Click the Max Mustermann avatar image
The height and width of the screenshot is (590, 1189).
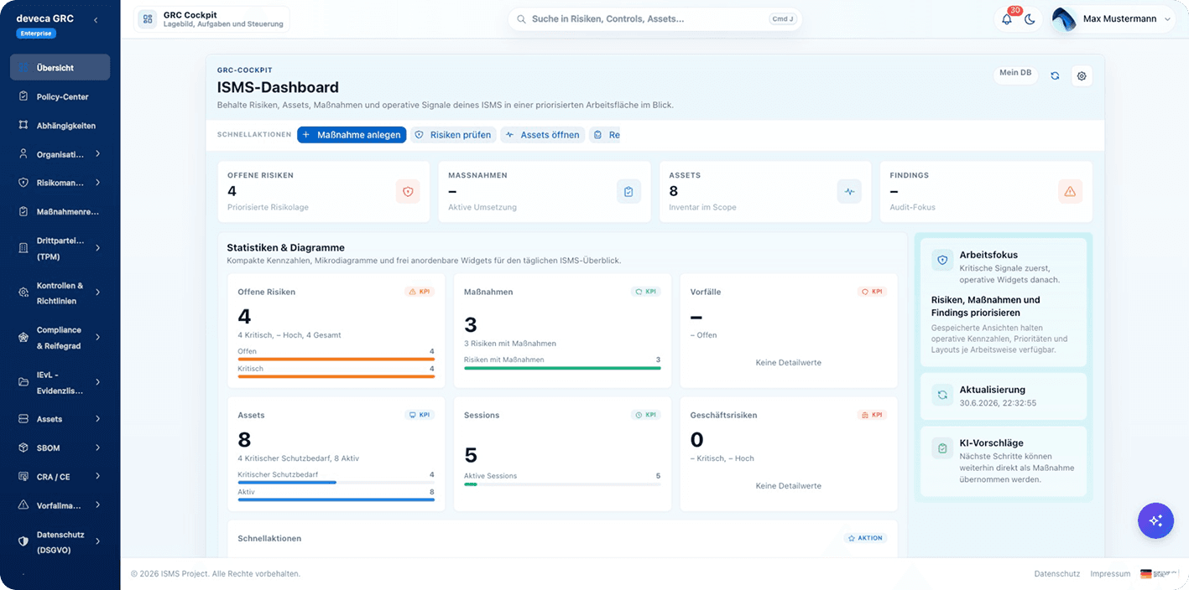pos(1064,19)
